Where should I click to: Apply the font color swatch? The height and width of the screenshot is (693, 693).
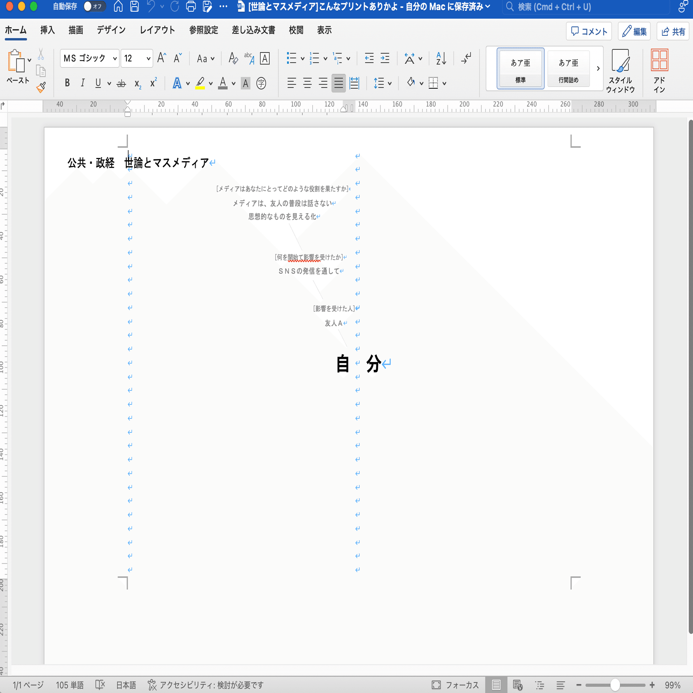223,83
